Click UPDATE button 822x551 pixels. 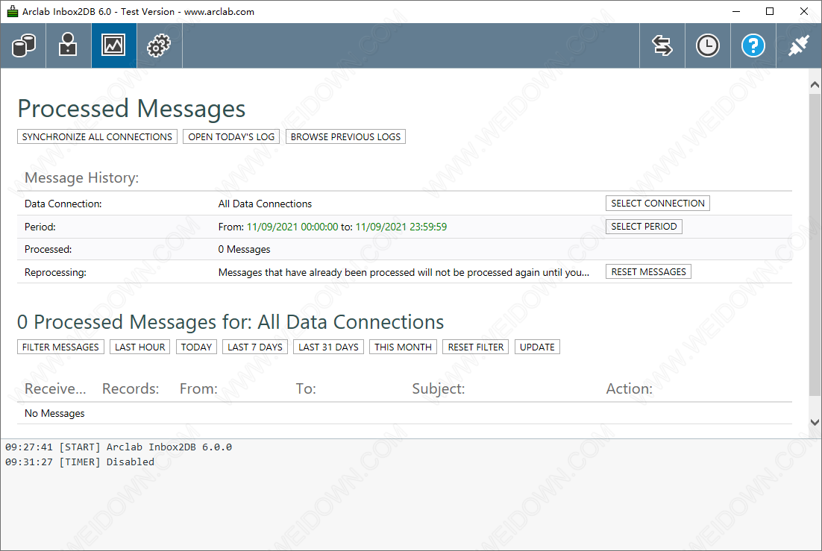pos(537,347)
